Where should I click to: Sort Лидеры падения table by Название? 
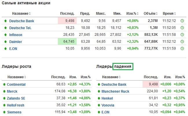click(x=111, y=77)
